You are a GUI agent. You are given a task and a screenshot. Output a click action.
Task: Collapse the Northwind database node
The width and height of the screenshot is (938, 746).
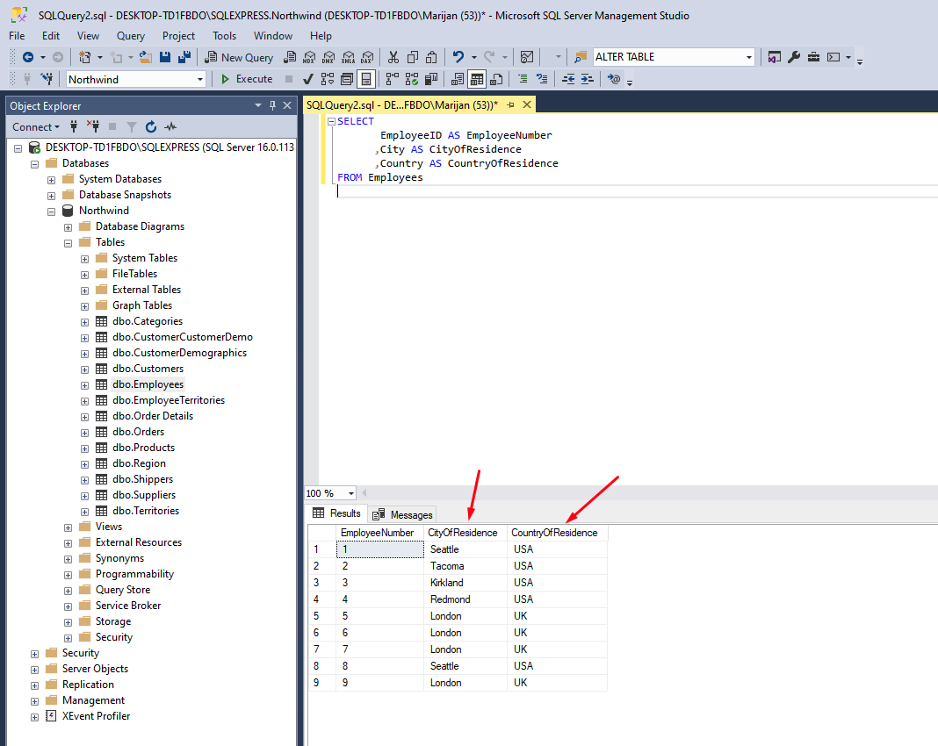point(52,212)
